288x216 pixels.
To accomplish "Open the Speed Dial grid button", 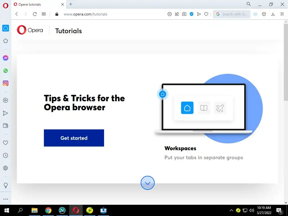I will (x=44, y=14).
